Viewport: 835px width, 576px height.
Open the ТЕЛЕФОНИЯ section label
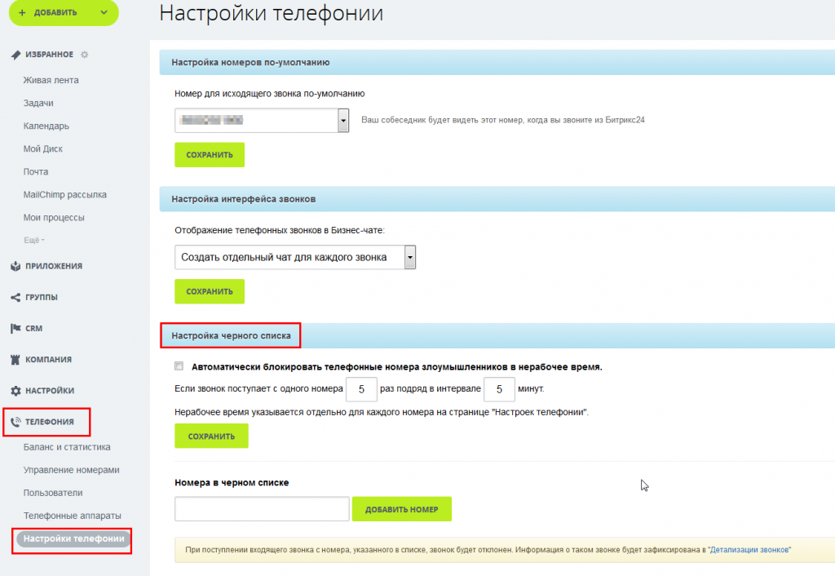pos(50,422)
